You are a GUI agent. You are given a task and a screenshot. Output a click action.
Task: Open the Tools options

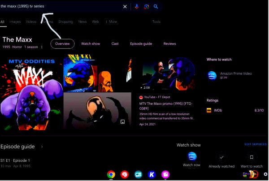pyautogui.click(x=156, y=22)
